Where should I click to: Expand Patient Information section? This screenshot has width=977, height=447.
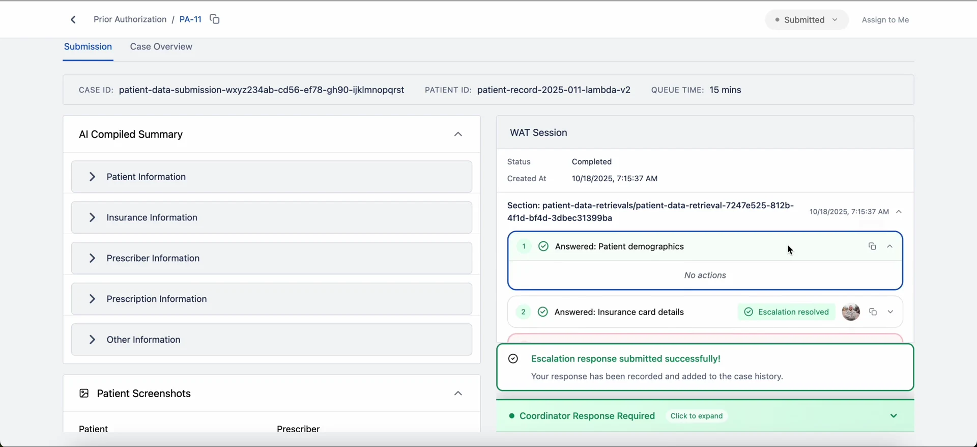[272, 177]
